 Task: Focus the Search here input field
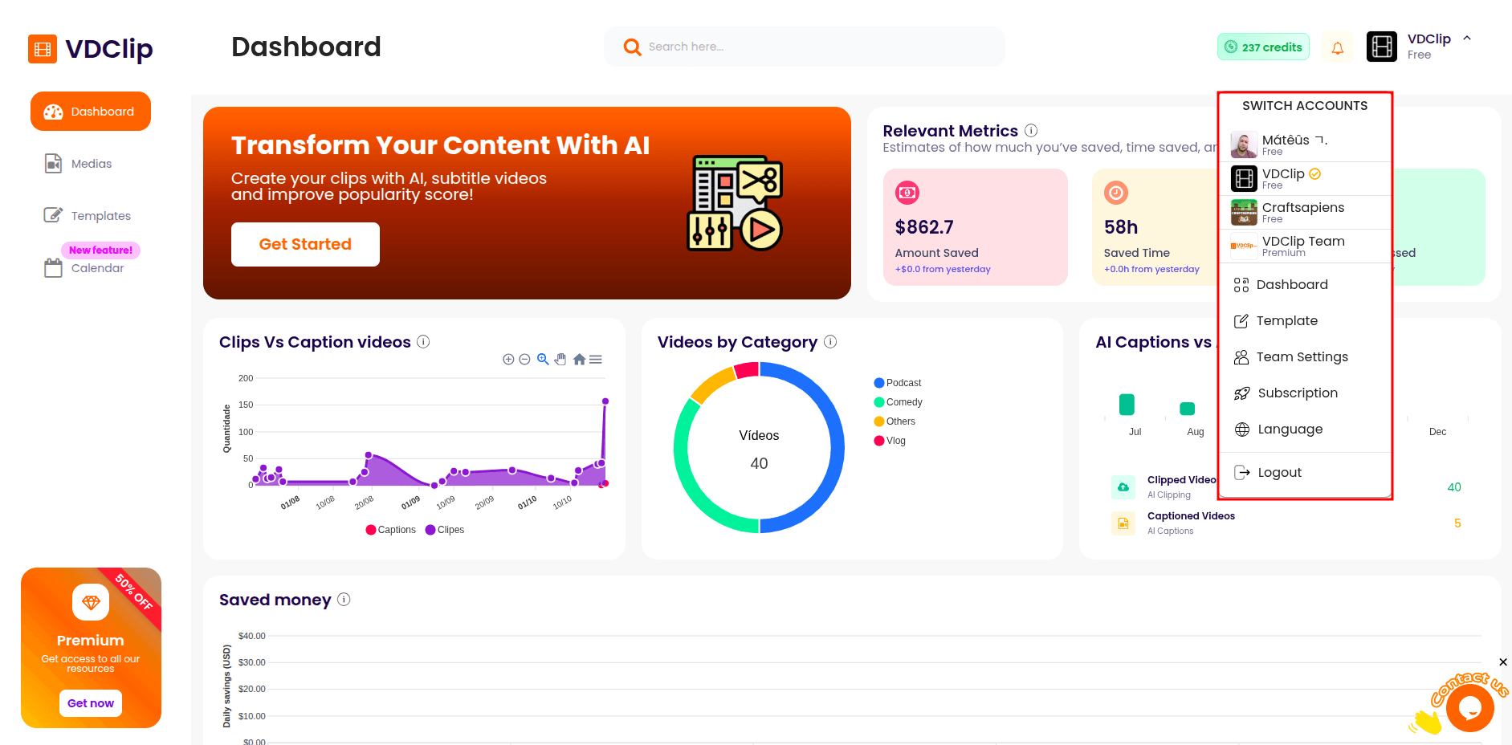click(x=803, y=47)
